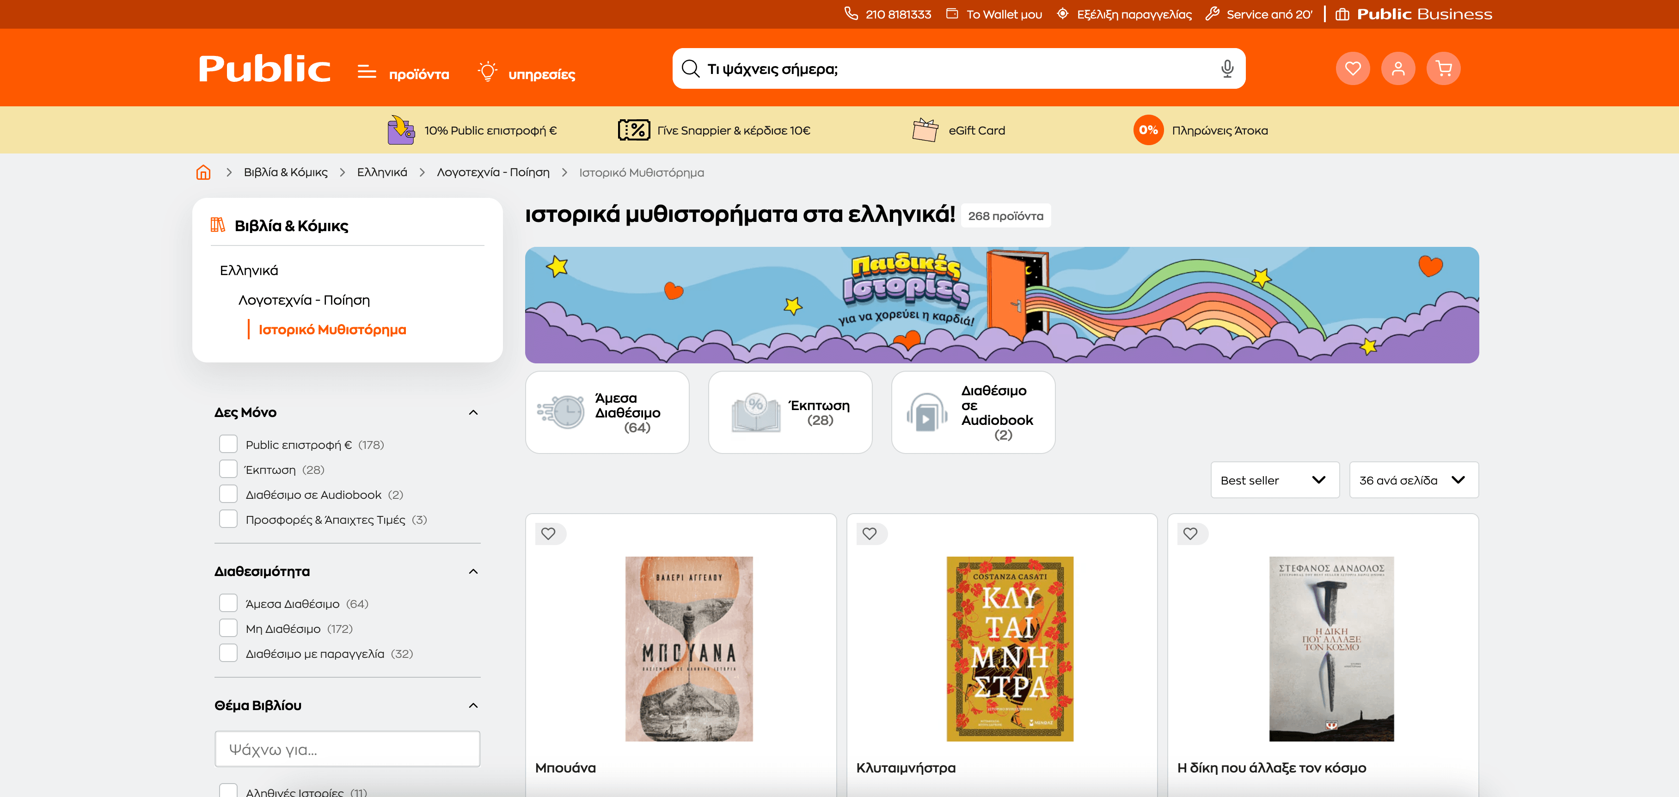Click the home icon in breadcrumb
The width and height of the screenshot is (1679, 797).
coord(203,173)
